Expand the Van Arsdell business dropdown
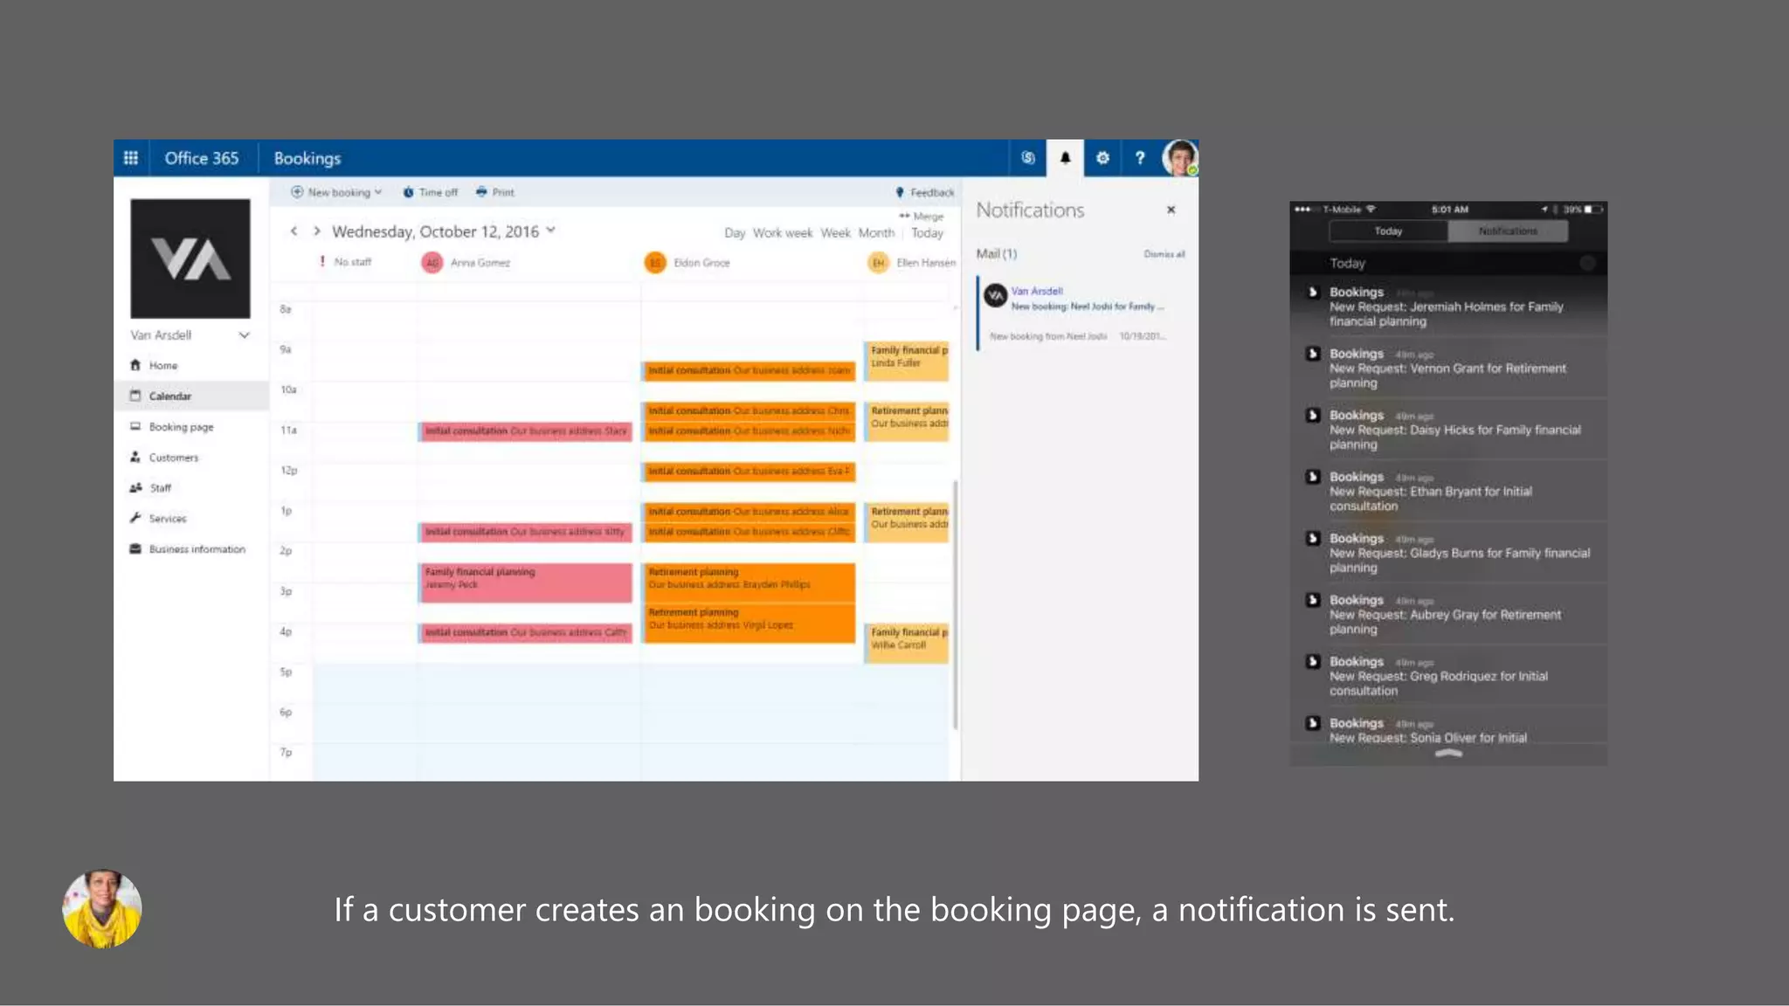Image resolution: width=1789 pixels, height=1006 pixels. coord(244,335)
